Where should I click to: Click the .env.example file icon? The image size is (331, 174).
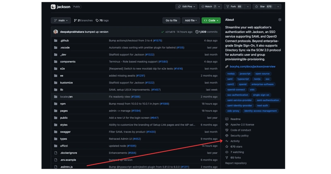tap(55, 160)
